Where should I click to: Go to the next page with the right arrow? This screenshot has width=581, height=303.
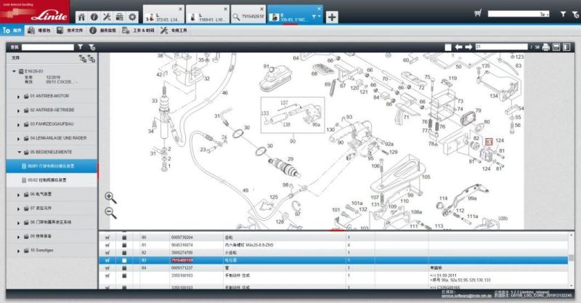(468, 47)
